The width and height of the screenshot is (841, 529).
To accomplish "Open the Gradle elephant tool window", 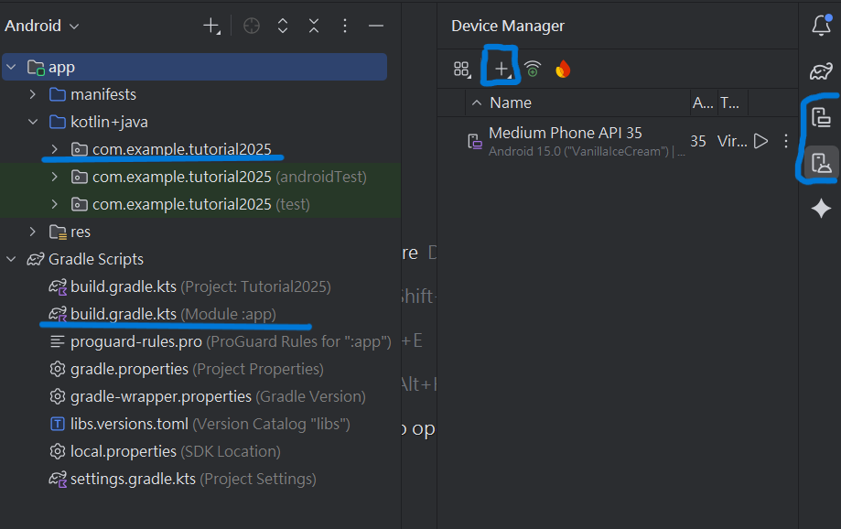I will click(821, 71).
